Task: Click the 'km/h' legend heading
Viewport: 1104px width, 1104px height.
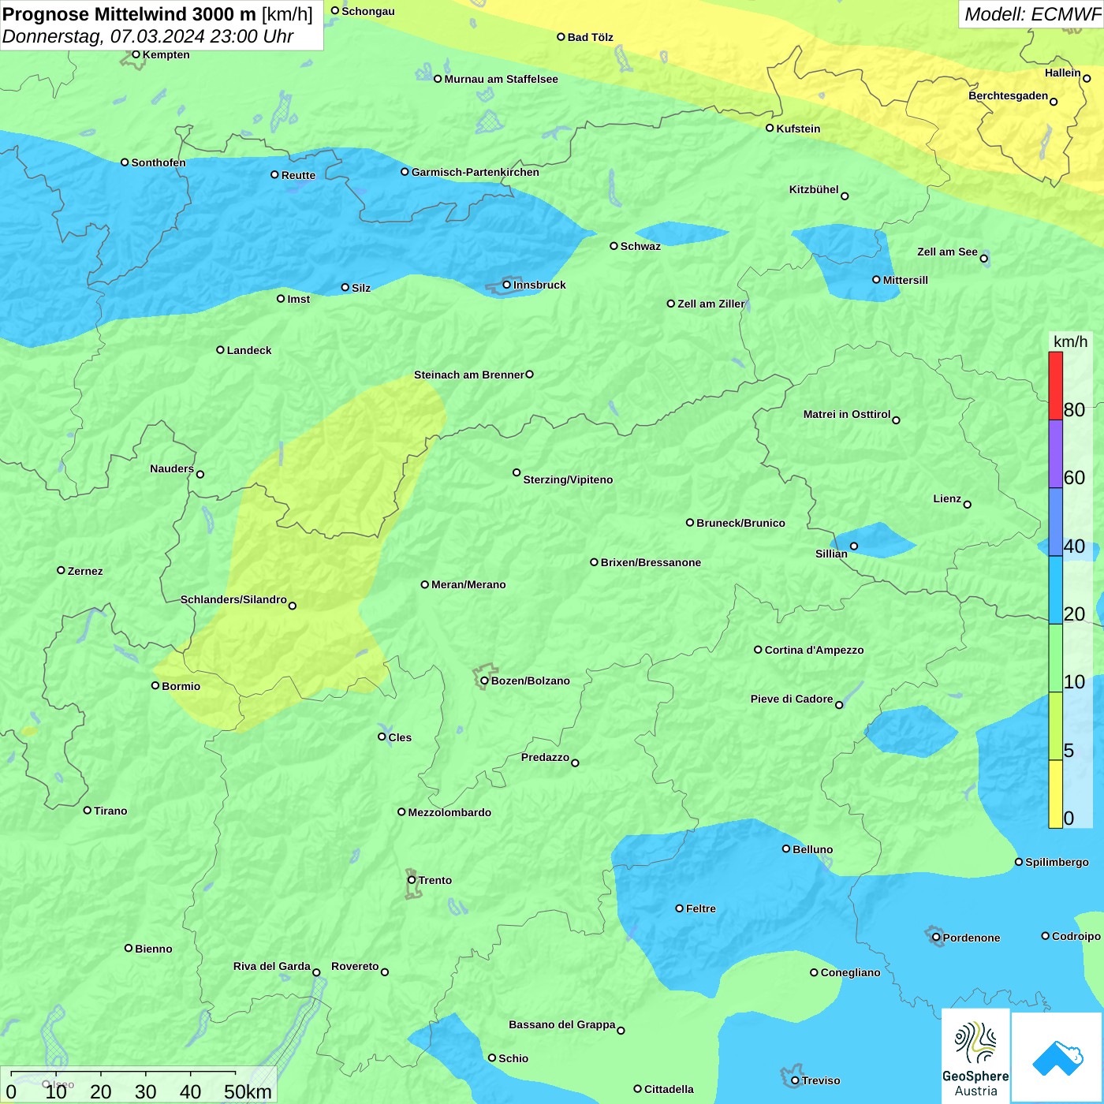Action: pos(1070,341)
